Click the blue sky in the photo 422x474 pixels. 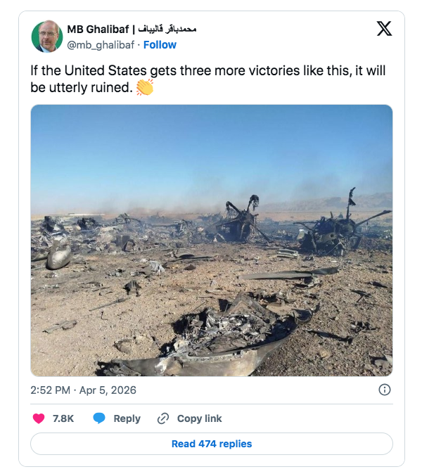[211, 148]
